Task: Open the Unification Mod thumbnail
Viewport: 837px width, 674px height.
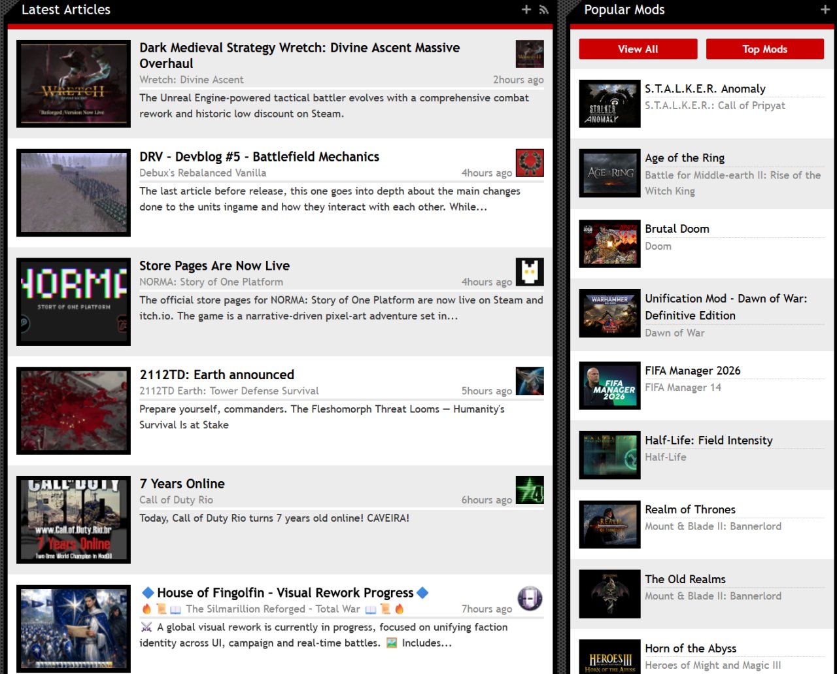Action: point(610,314)
